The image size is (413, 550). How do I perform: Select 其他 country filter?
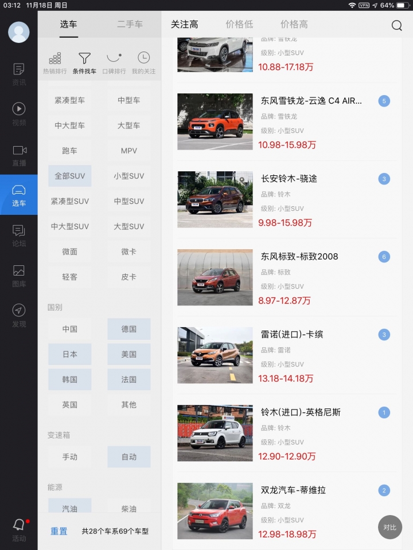coord(129,405)
